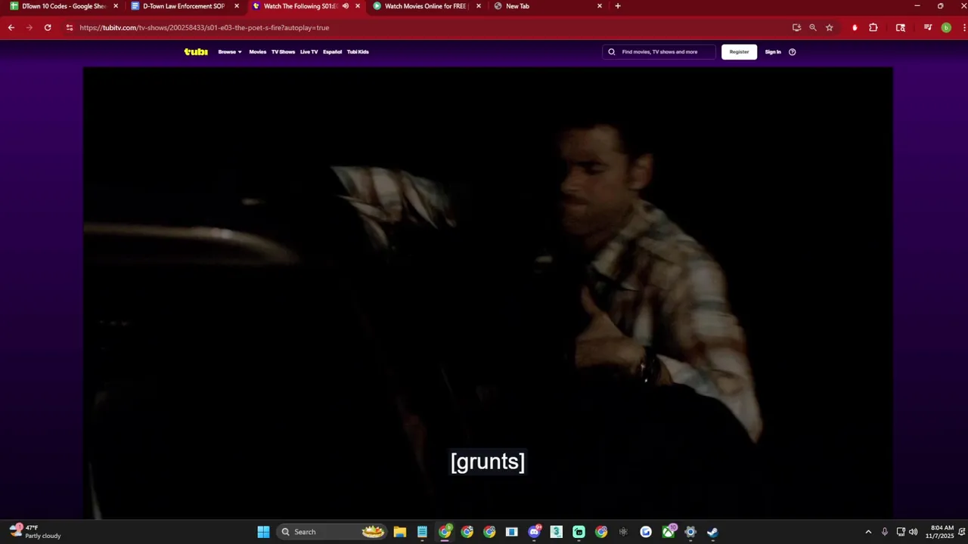Show hidden system tray icons chevron

point(868,532)
